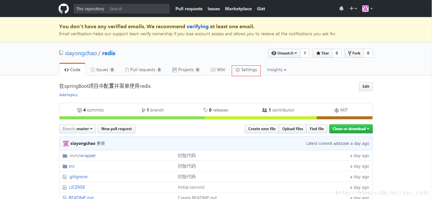Screen dimensions: 432x199
Task: Click the GitHub octocat logo
Action: 64,9
